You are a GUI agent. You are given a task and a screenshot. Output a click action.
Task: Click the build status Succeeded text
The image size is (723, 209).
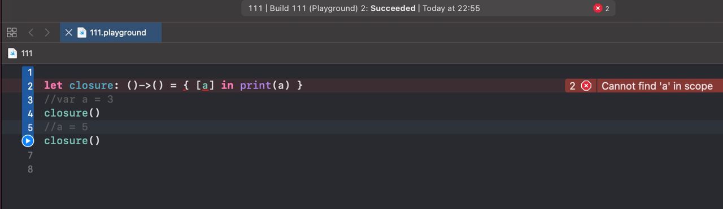[x=393, y=8]
